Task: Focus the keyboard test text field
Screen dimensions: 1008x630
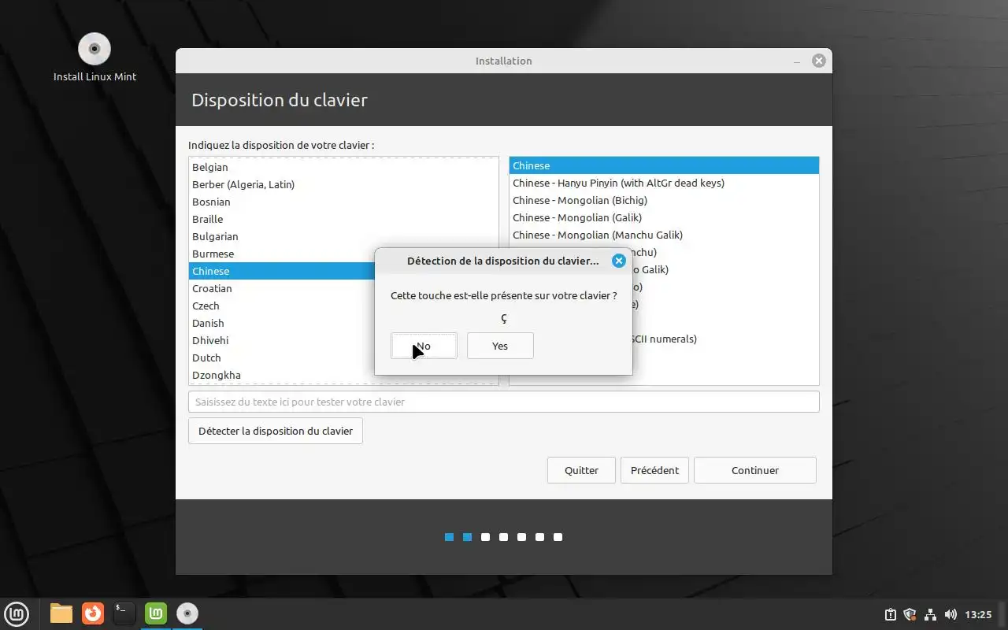Action: (504, 402)
